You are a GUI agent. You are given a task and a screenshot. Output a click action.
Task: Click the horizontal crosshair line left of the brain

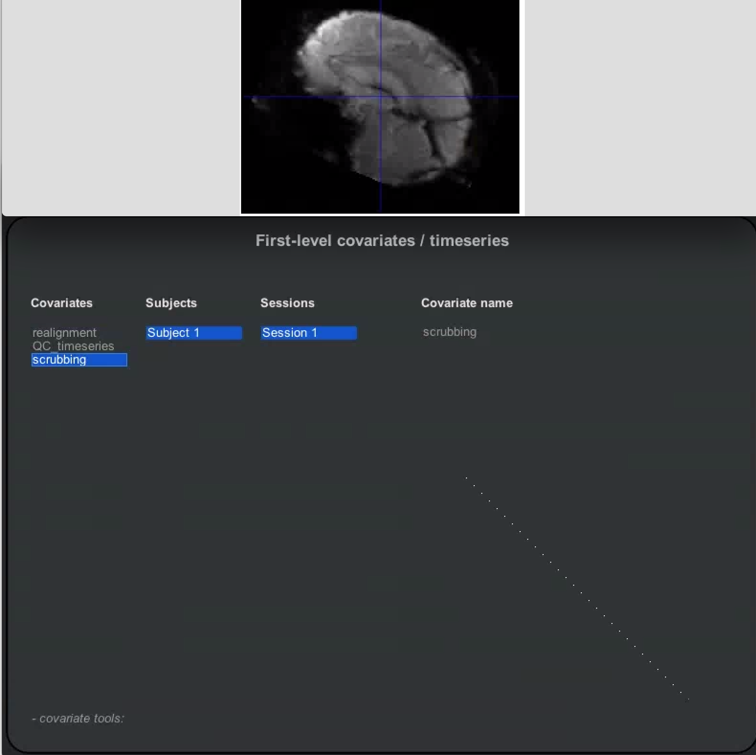click(268, 97)
